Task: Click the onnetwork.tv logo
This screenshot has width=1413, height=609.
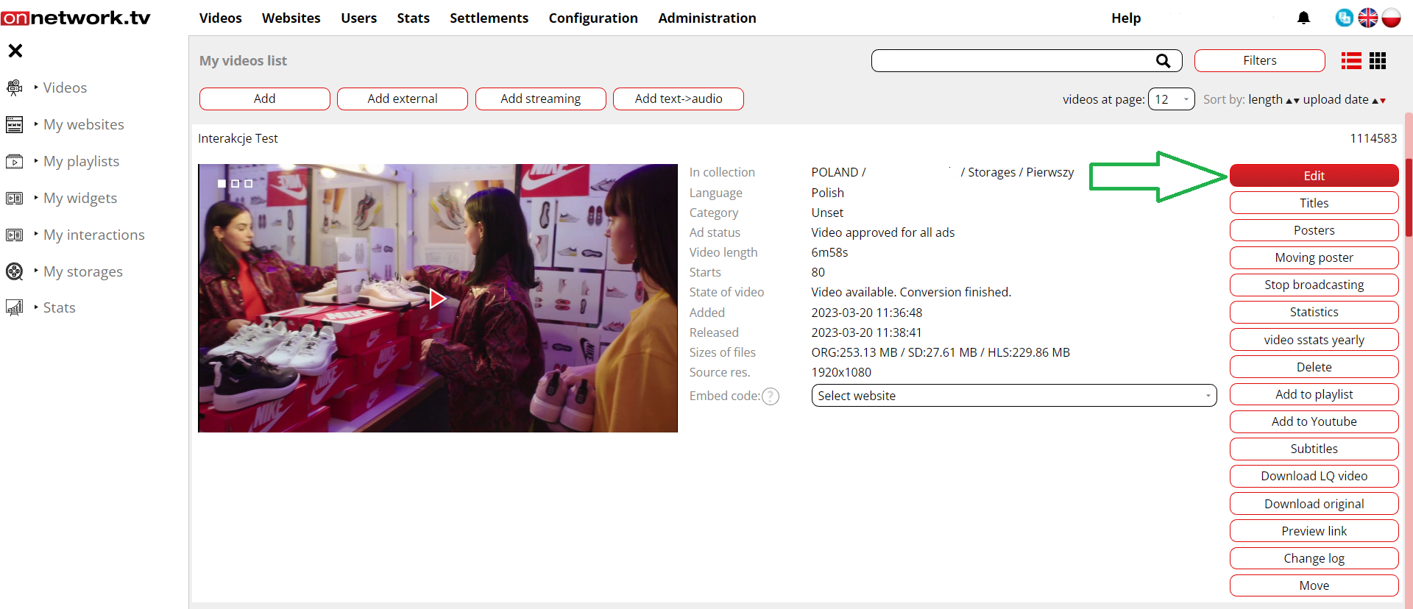Action: pyautogui.click(x=76, y=18)
